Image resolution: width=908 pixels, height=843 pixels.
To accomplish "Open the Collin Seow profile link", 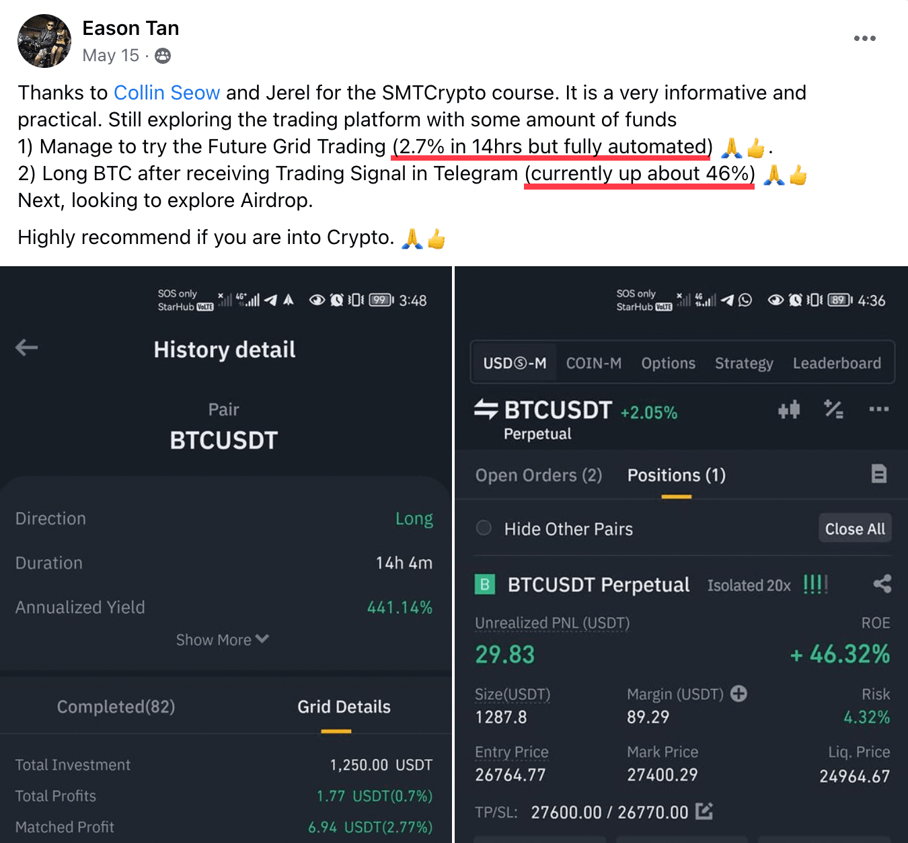I will [167, 93].
